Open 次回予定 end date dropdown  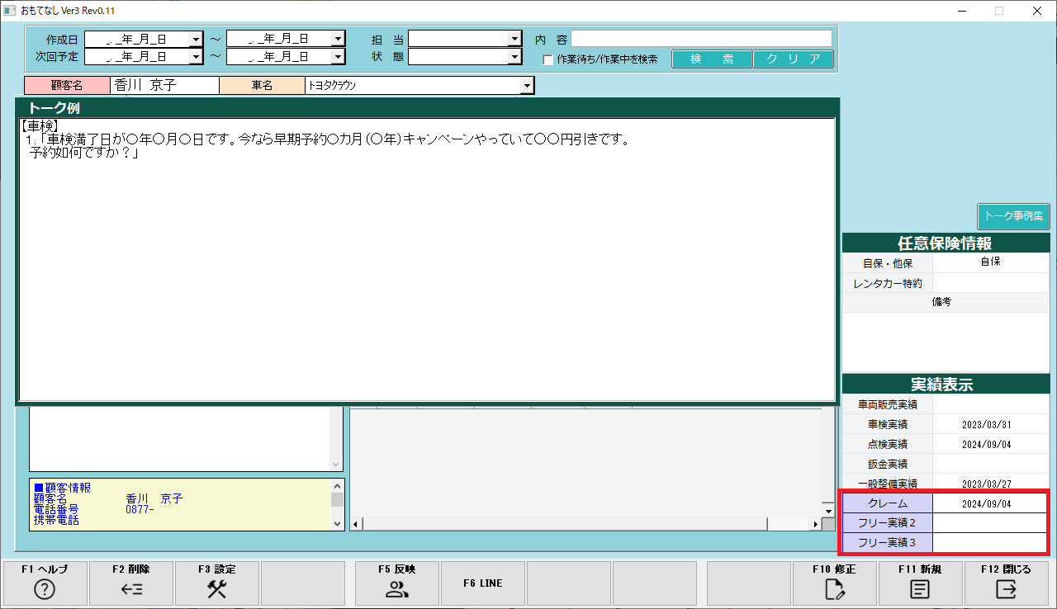[x=338, y=57]
